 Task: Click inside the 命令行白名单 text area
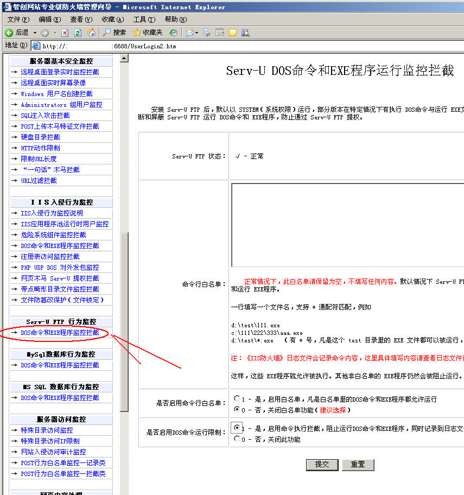tap(347, 225)
